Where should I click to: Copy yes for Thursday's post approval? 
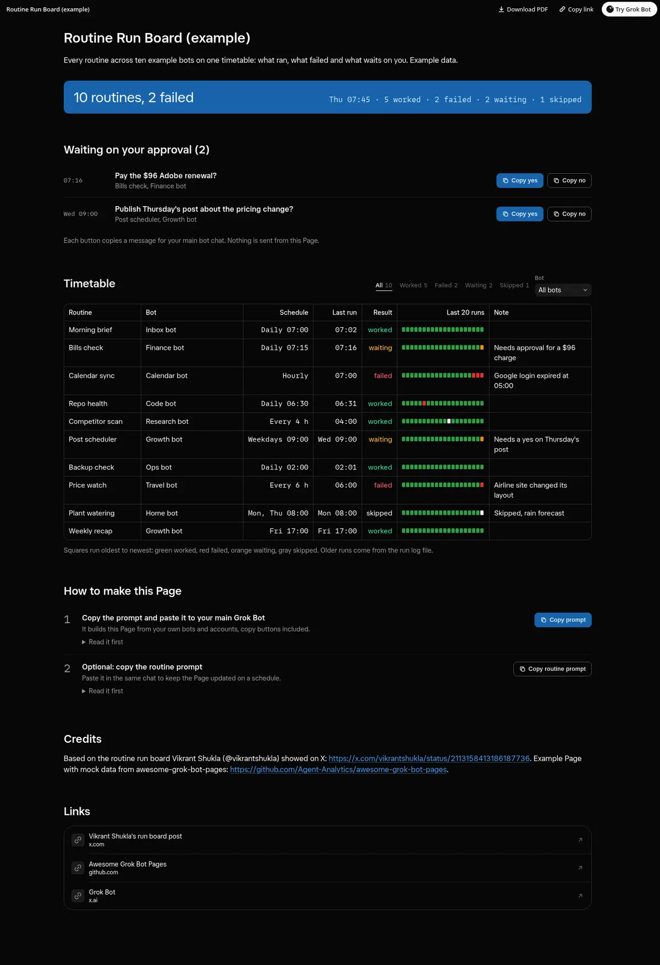pos(520,214)
